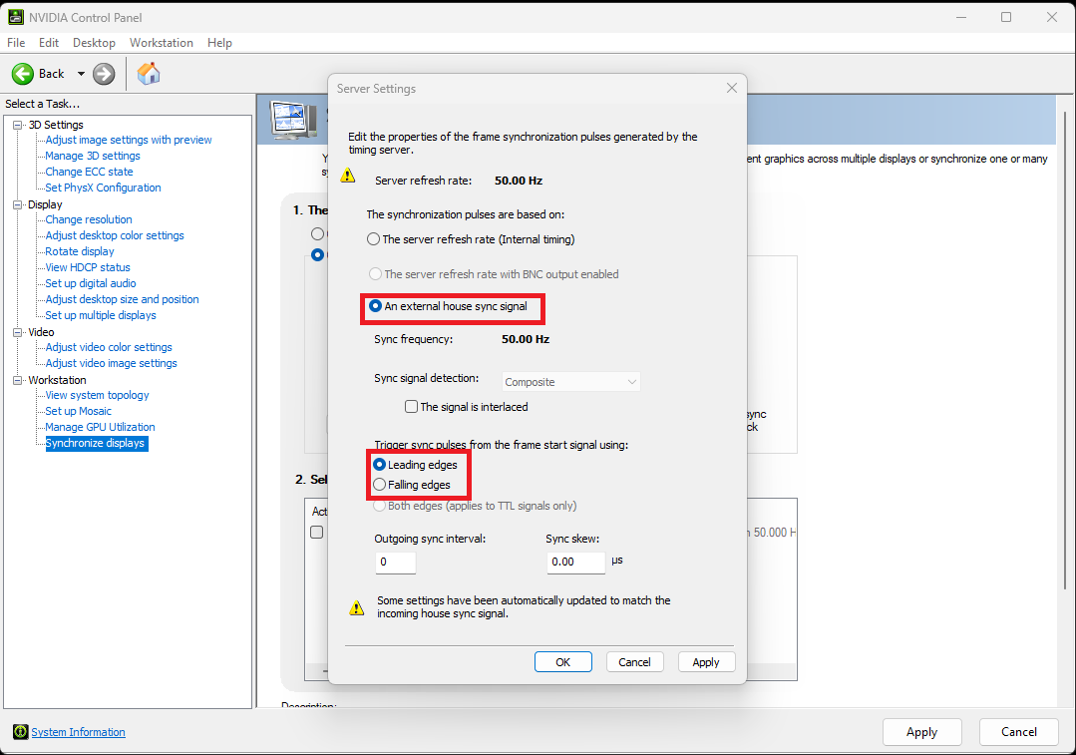This screenshot has height=755, width=1076.
Task: Collapse the Display tree node
Action: [x=18, y=204]
